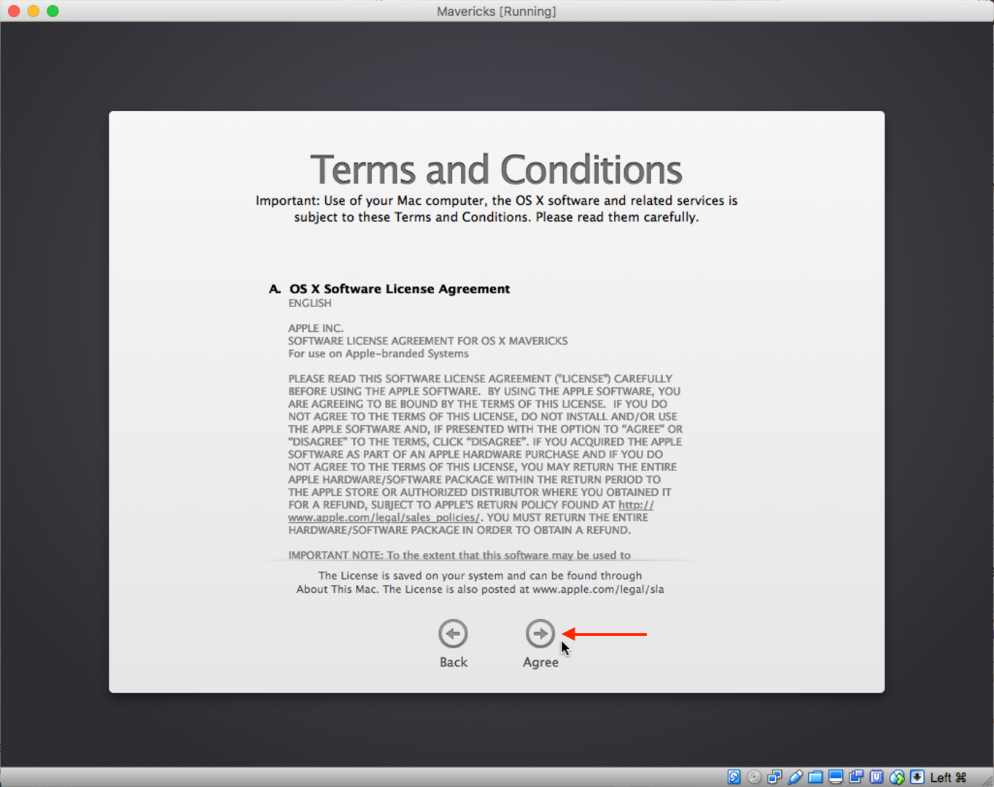Click the Agree arrow button
This screenshot has height=787, width=994.
[x=540, y=633]
